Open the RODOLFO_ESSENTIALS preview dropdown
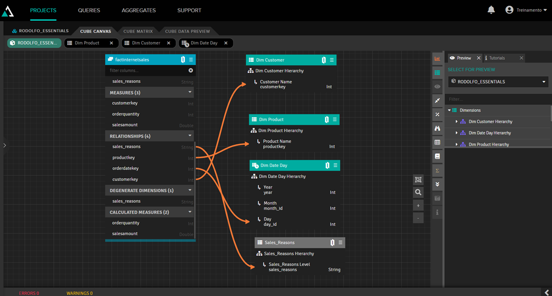This screenshot has width=552, height=296. (498, 82)
